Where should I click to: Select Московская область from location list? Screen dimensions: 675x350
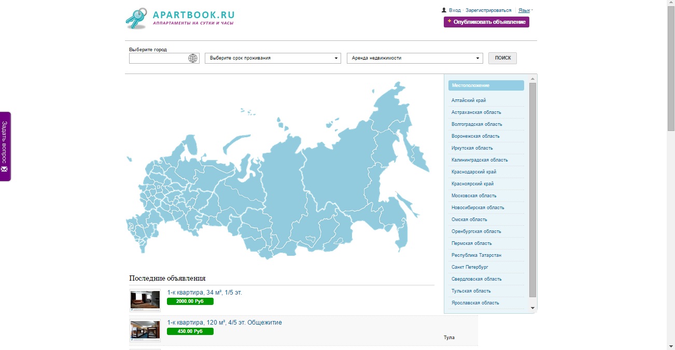pos(474,196)
